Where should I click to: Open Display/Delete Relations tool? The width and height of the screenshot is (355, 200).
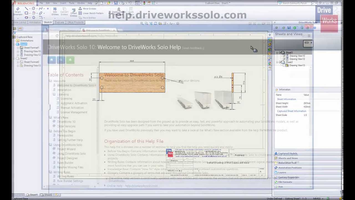click(x=119, y=12)
